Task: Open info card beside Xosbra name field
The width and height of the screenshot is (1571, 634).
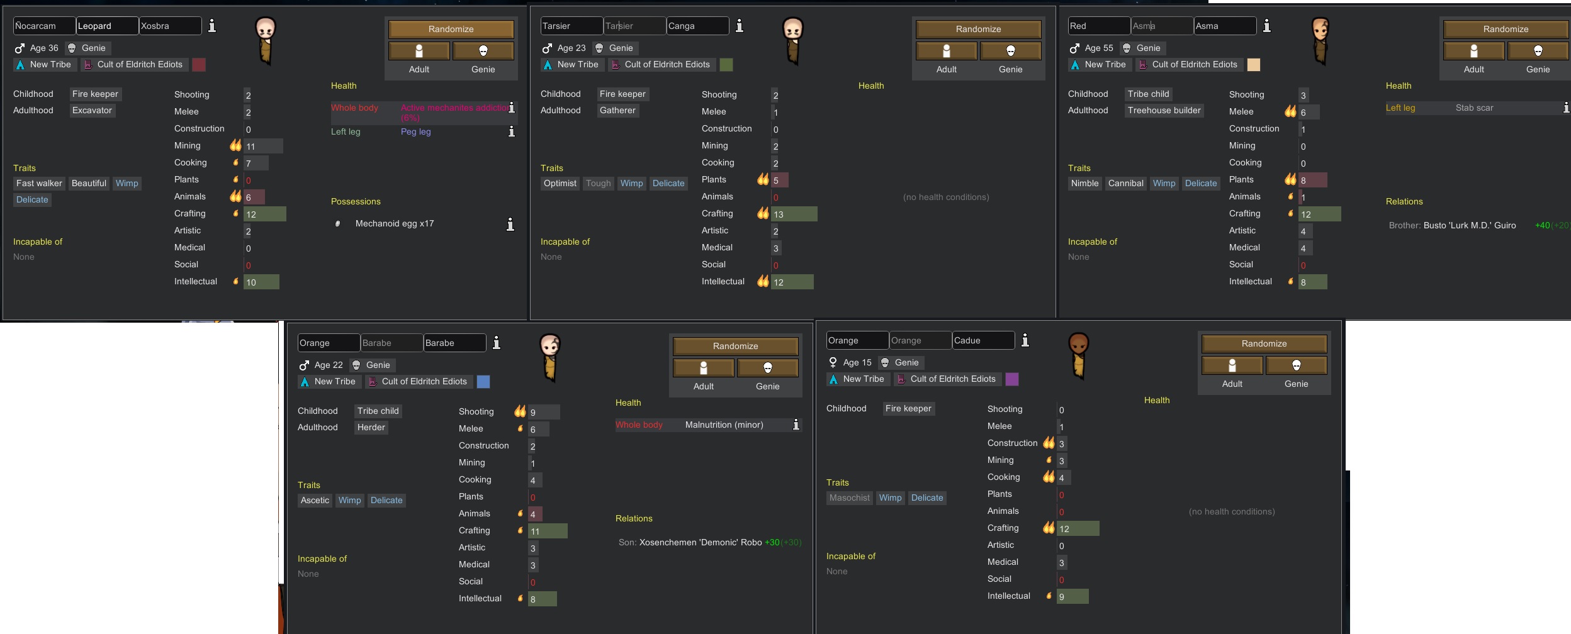Action: pos(212,26)
